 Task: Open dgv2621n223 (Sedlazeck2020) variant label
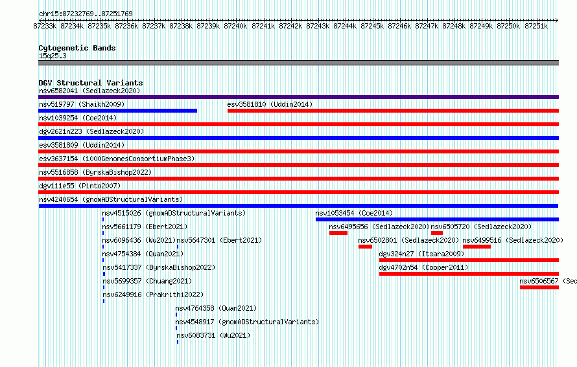point(91,131)
